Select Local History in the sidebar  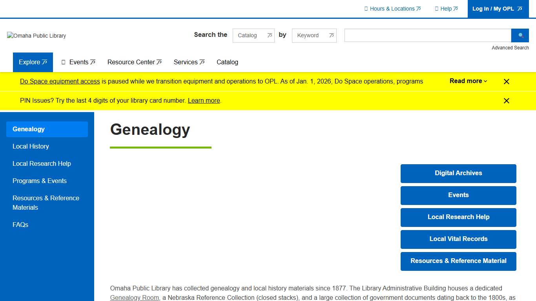(x=31, y=147)
